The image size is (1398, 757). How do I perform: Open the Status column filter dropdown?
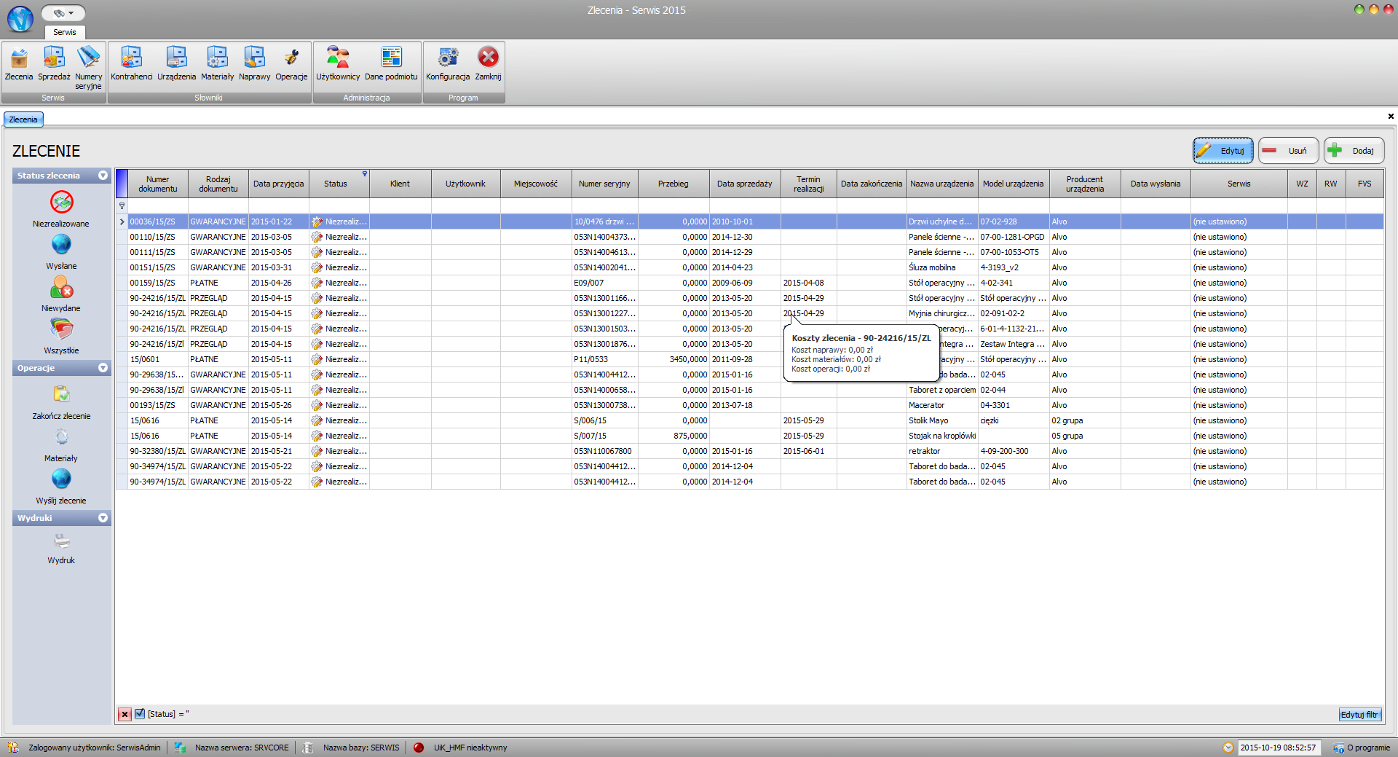pos(365,174)
